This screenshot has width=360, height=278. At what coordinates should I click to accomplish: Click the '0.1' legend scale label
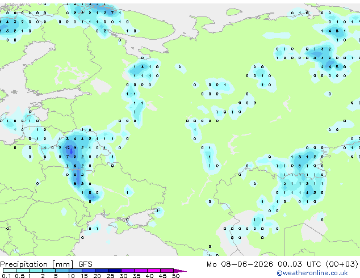click(x=6, y=276)
